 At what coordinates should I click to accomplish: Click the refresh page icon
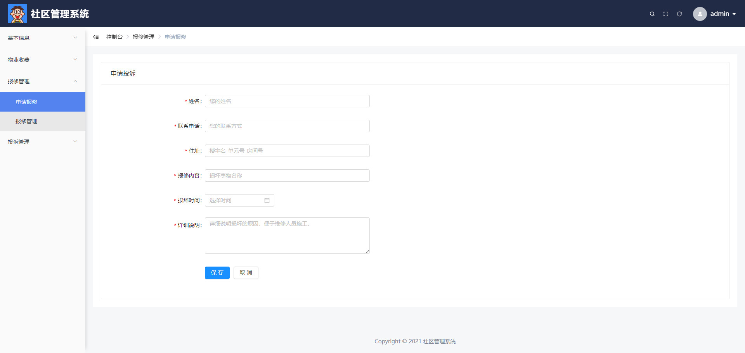679,14
